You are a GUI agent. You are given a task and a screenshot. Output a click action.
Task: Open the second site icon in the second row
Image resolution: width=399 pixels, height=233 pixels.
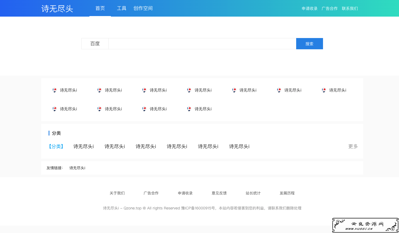tap(99, 109)
